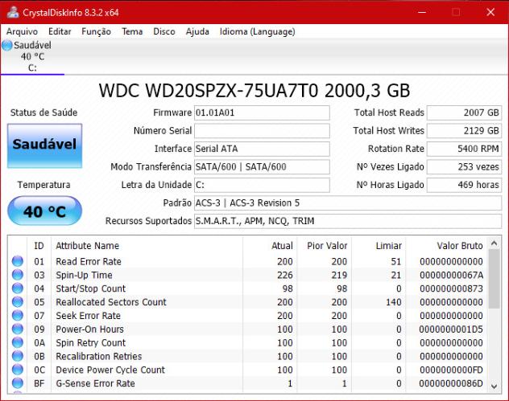Click the Total Host Writes value 2129 GB
Screen dimensions: 509x401
click(x=464, y=131)
